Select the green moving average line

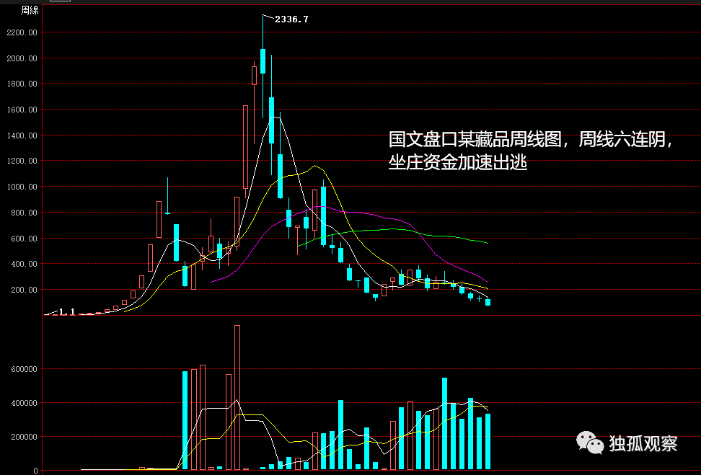click(x=394, y=230)
